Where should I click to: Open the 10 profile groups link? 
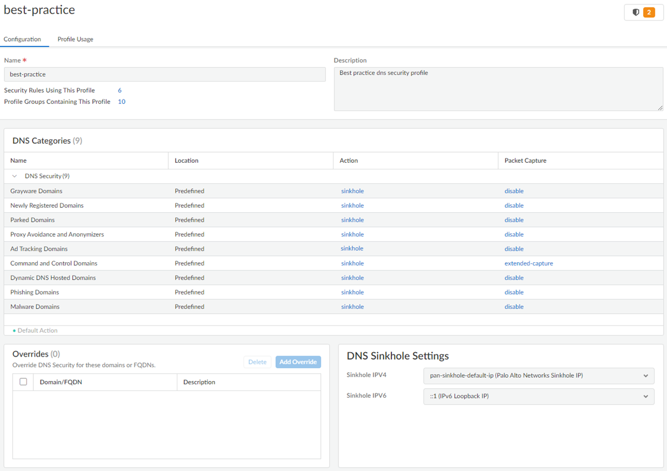point(121,102)
